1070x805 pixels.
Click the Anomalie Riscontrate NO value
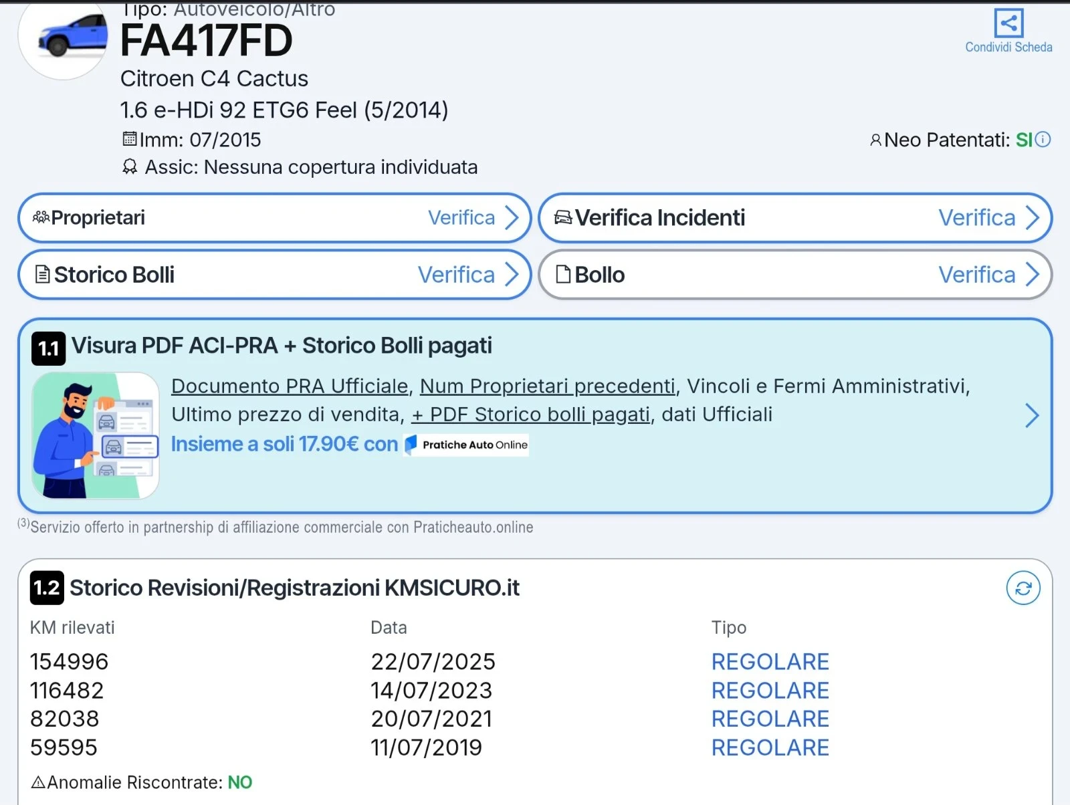pyautogui.click(x=240, y=782)
